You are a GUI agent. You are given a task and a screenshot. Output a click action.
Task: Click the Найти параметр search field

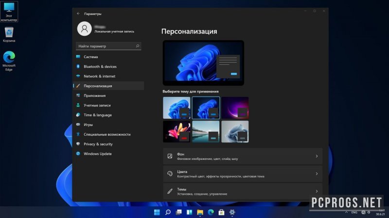click(108, 46)
